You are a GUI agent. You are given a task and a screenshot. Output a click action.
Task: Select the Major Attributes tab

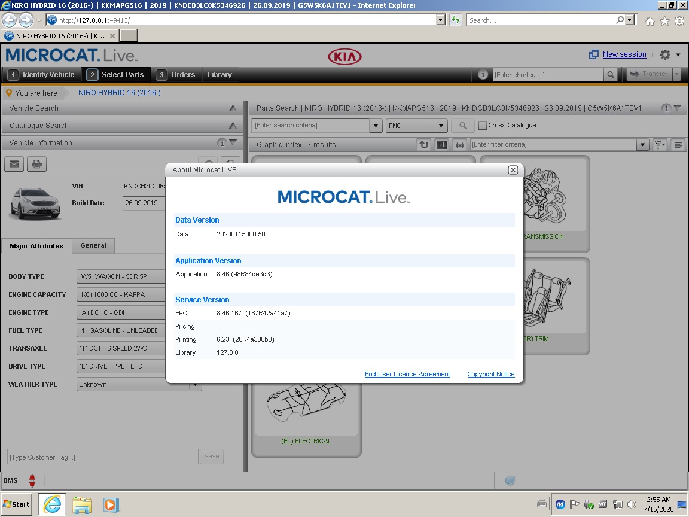coord(36,246)
